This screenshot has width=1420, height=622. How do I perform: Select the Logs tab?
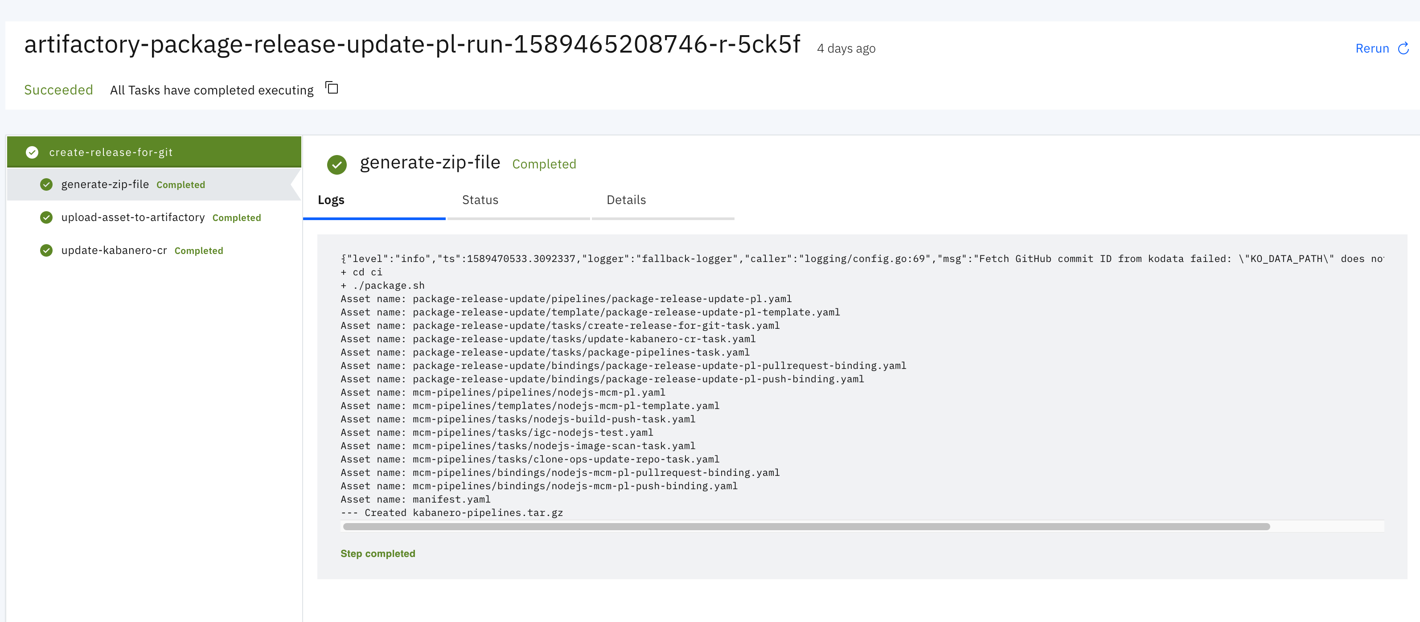[331, 200]
